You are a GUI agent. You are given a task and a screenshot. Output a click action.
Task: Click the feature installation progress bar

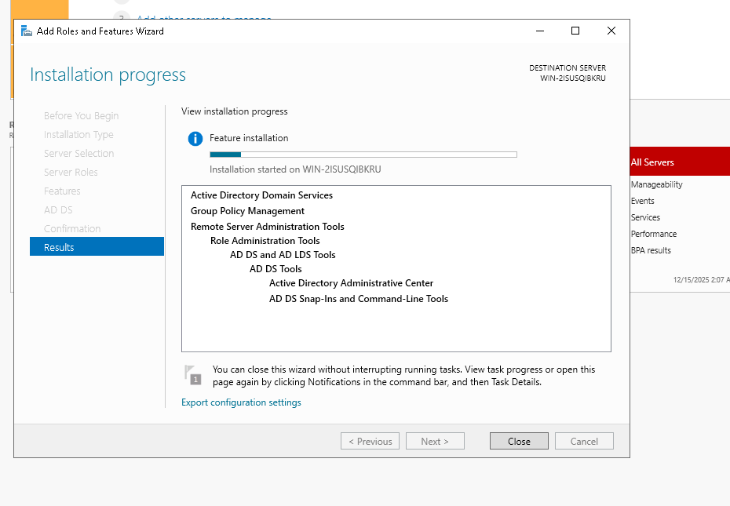(x=363, y=155)
